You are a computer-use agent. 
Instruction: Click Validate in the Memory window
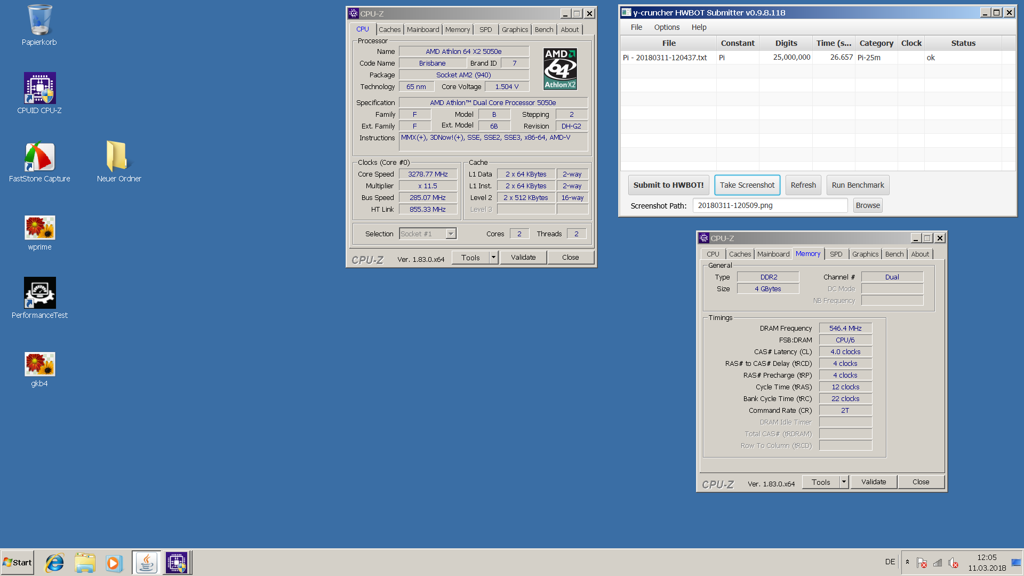(x=874, y=482)
